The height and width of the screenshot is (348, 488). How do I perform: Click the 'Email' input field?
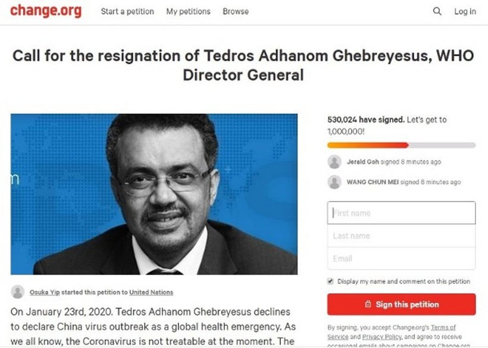401,258
